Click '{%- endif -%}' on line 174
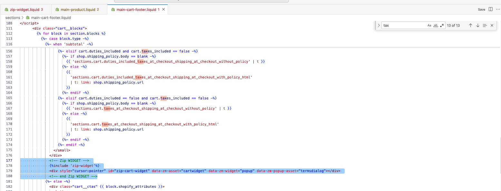The image size is (501, 191). [71, 145]
